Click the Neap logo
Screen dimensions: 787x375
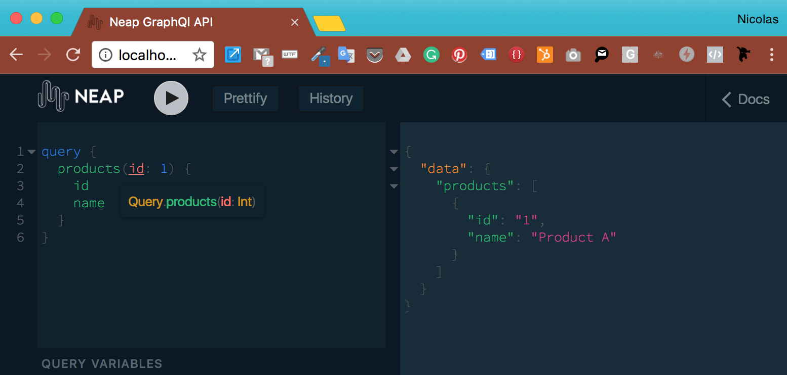(81, 96)
